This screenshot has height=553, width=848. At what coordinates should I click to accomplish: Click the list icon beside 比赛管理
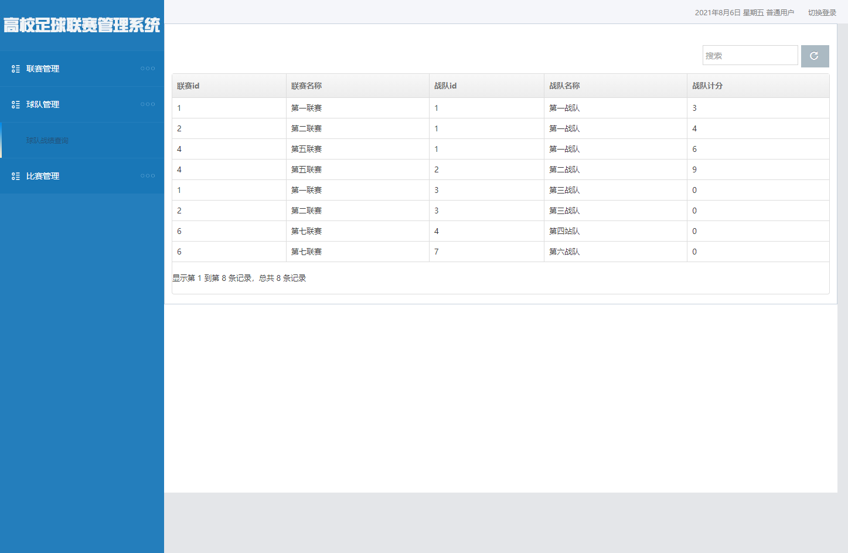click(16, 177)
